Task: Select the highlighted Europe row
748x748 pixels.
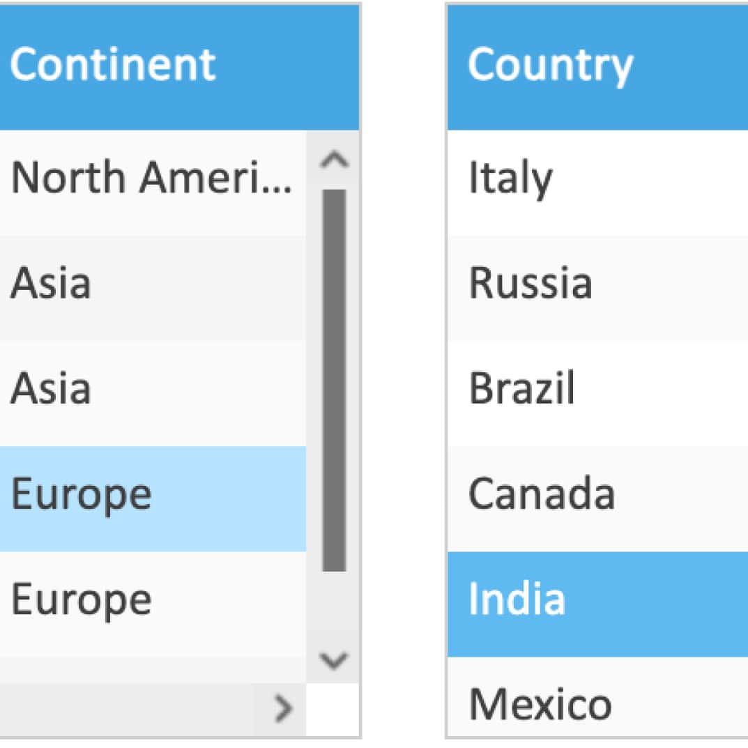Action: (x=153, y=499)
